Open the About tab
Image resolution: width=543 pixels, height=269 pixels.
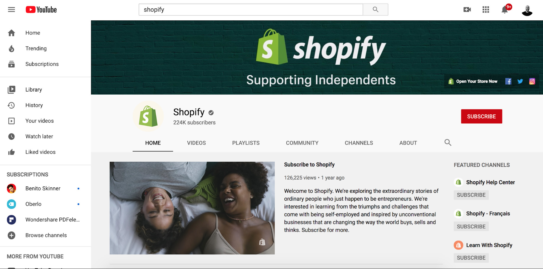(408, 143)
